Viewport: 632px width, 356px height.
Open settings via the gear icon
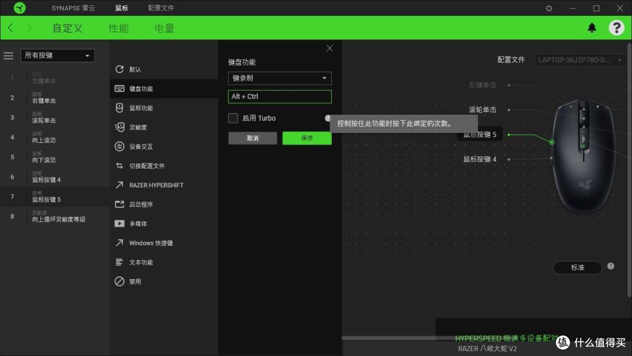click(x=548, y=8)
